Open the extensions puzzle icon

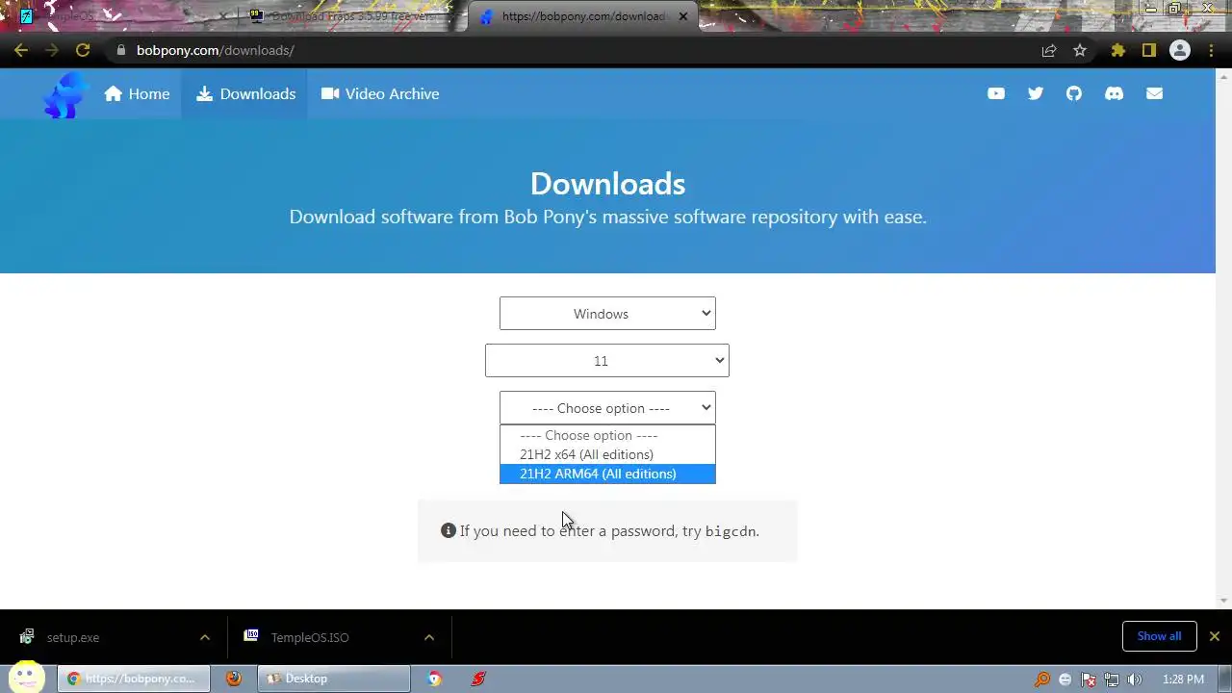click(1118, 50)
